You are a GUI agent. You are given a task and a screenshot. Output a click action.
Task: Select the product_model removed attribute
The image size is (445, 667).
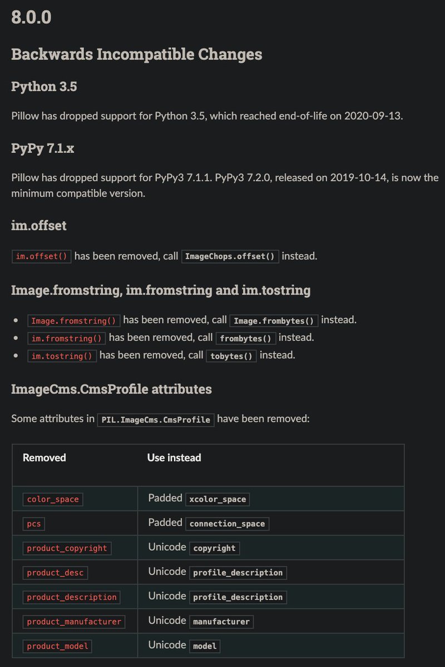[x=57, y=646]
